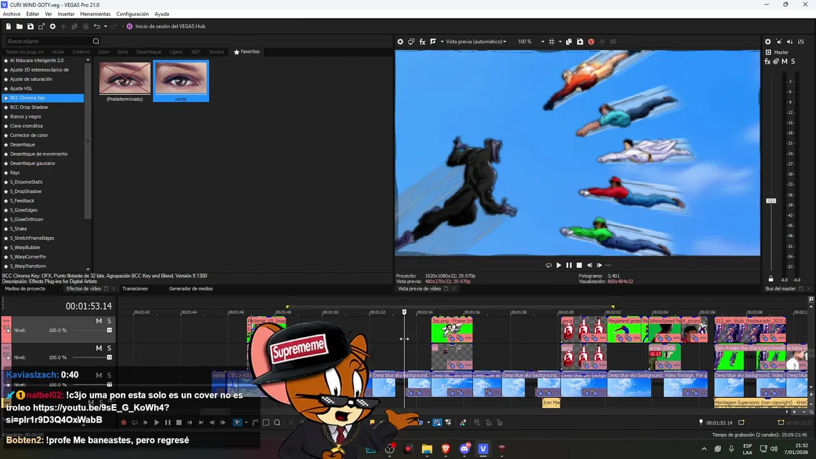Select the Favoritos tab
This screenshot has width=816, height=459.
click(247, 52)
